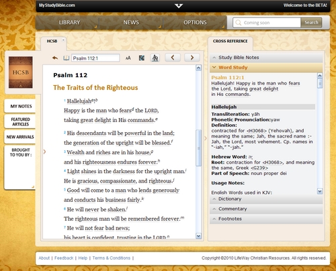Open FEATURED ARTICLES side tab
Screen dimensions: 336x271
pos(20,122)
